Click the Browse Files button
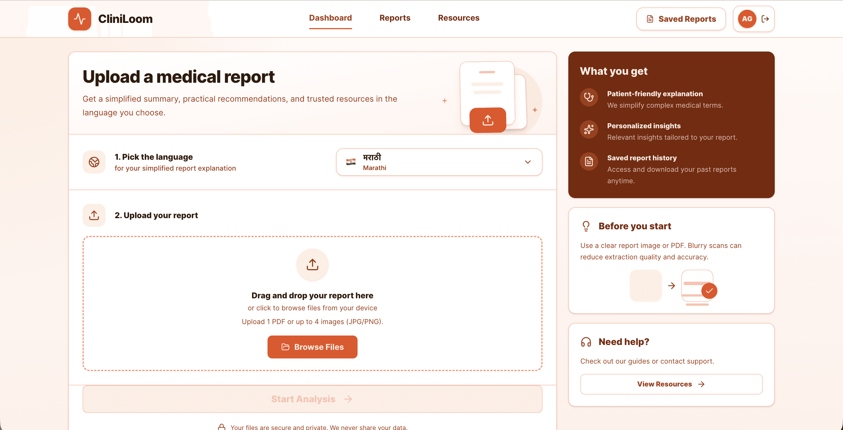This screenshot has width=843, height=430. [312, 347]
